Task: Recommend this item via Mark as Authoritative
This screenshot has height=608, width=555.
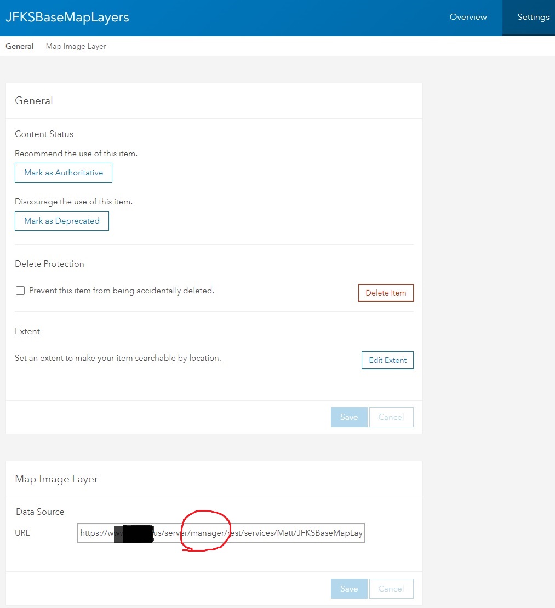Action: (x=63, y=173)
